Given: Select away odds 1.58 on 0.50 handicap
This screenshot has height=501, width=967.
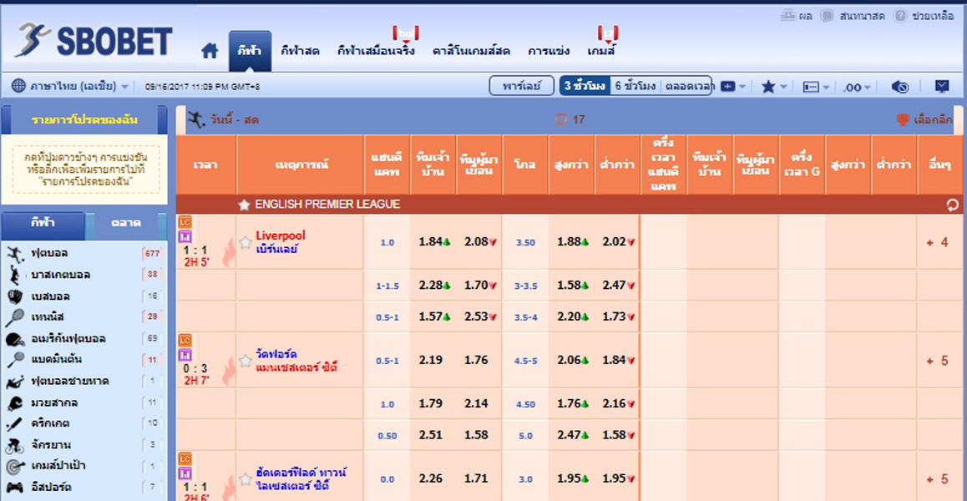Looking at the screenshot, I should point(476,436).
